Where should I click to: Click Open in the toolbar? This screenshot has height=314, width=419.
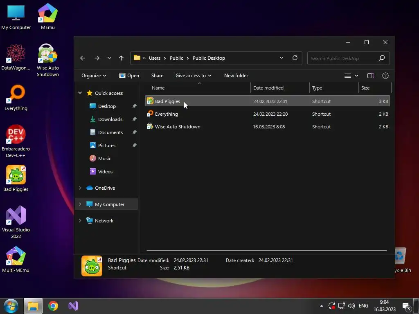click(x=129, y=76)
